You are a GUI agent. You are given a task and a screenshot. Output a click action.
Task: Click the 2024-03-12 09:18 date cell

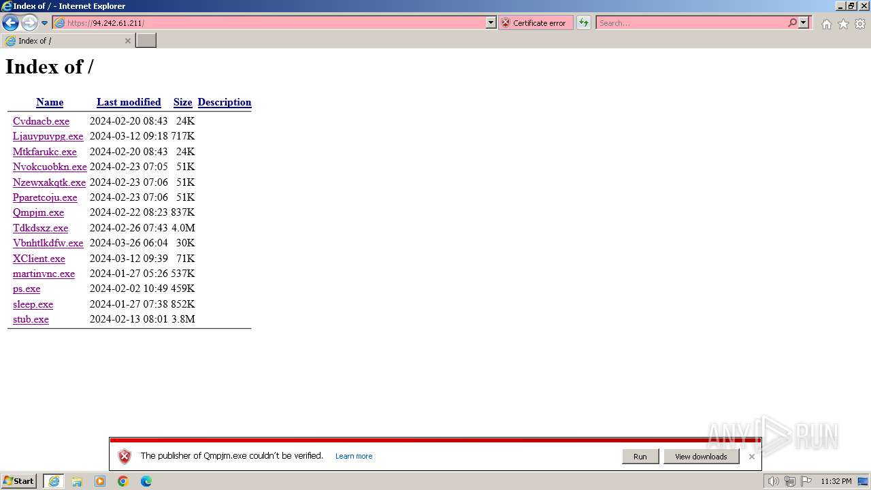[129, 136]
